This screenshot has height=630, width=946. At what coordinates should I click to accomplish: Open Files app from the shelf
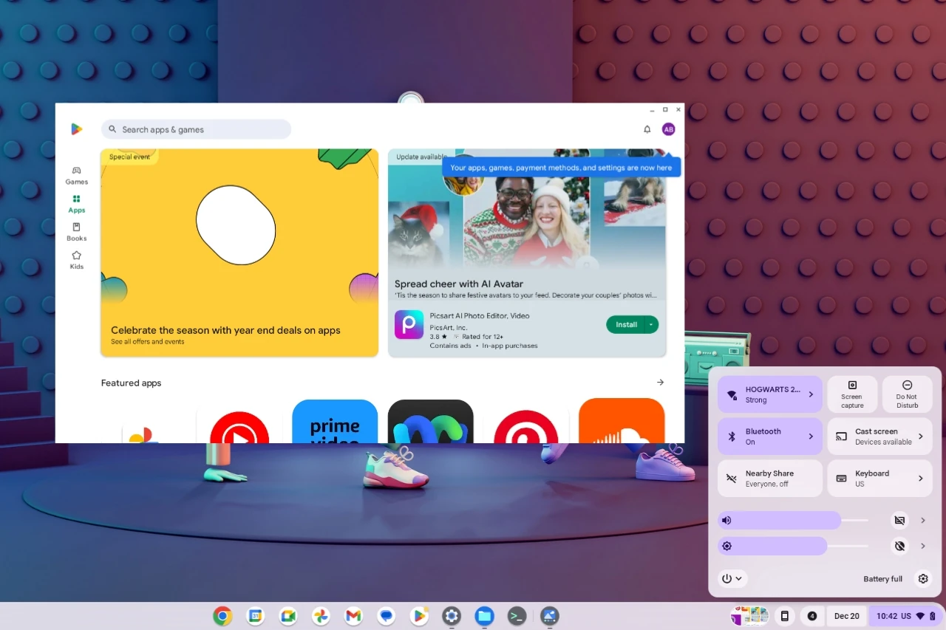pyautogui.click(x=484, y=616)
